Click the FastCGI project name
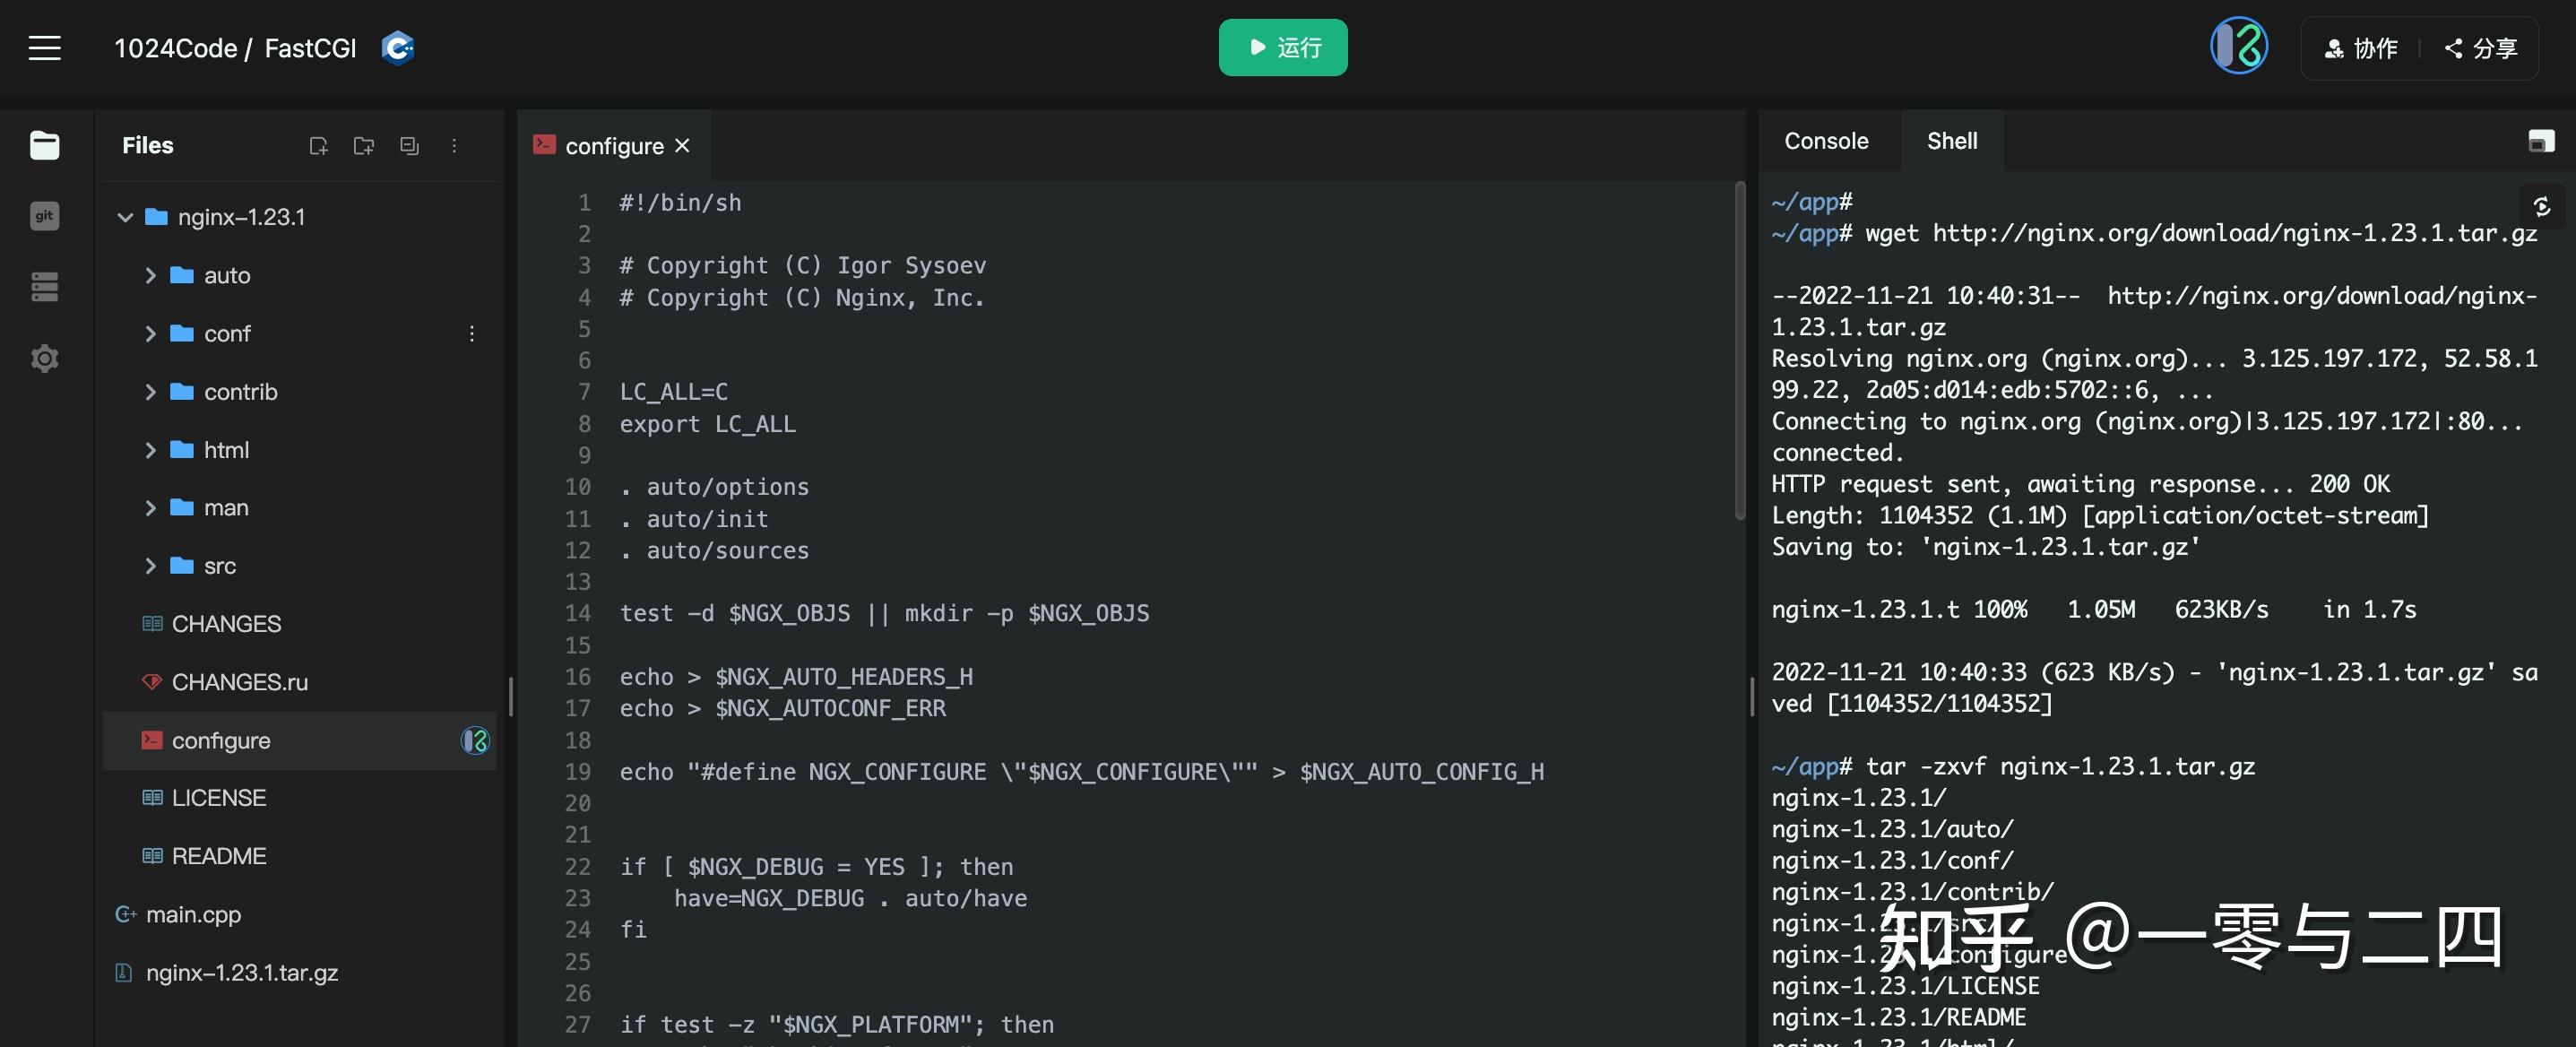The width and height of the screenshot is (2576, 1047). click(x=310, y=48)
